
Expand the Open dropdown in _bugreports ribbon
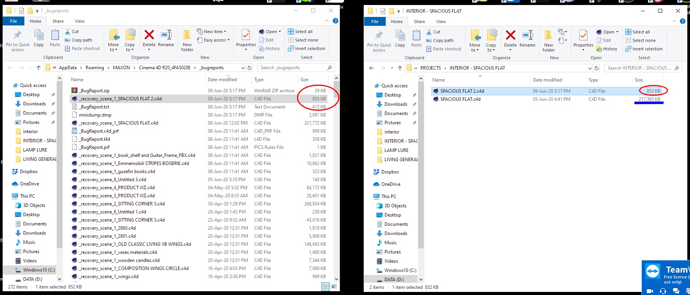[280, 32]
